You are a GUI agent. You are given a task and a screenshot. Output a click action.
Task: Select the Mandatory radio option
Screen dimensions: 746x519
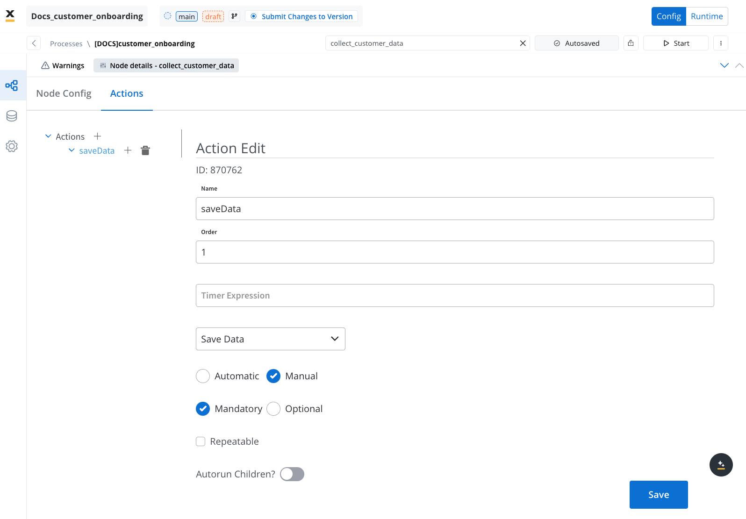(x=203, y=409)
